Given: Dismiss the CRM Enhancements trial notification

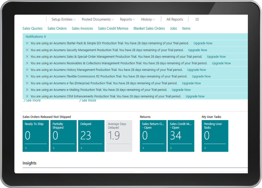Looking at the screenshot, I should coord(27,96).
